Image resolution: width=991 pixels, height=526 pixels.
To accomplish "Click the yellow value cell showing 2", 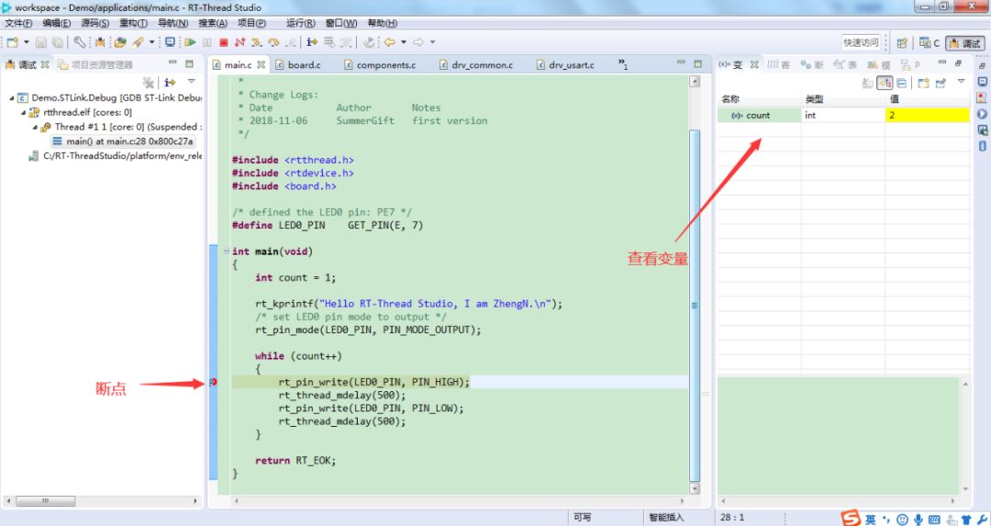I will (927, 115).
